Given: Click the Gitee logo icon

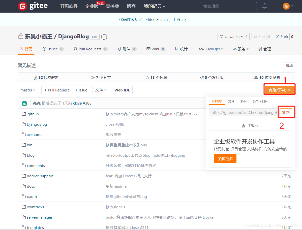Looking at the screenshot, I should coord(22,6).
